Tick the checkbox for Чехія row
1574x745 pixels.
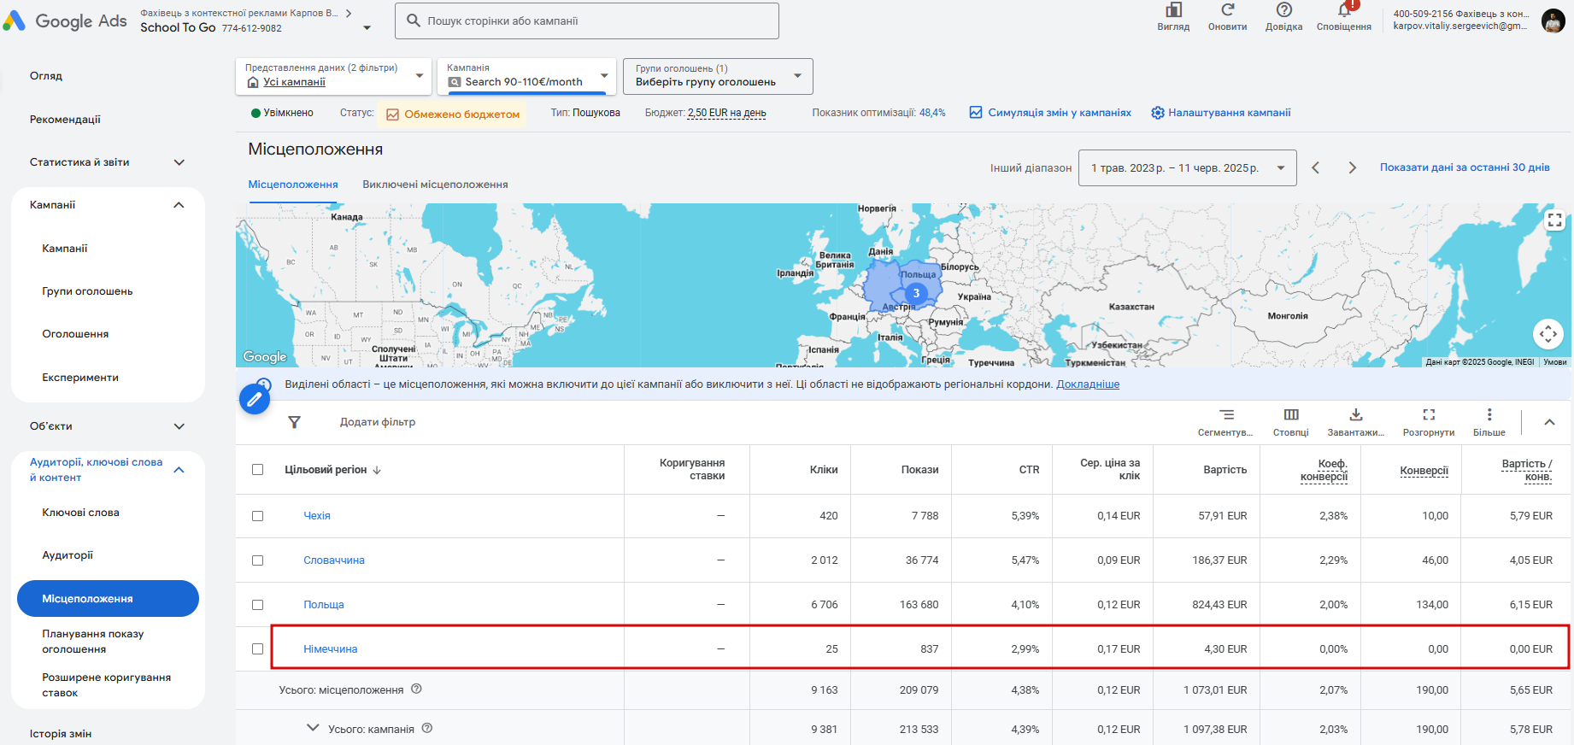click(257, 516)
